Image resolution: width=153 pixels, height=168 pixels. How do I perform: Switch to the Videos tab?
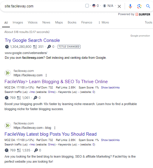(33, 22)
